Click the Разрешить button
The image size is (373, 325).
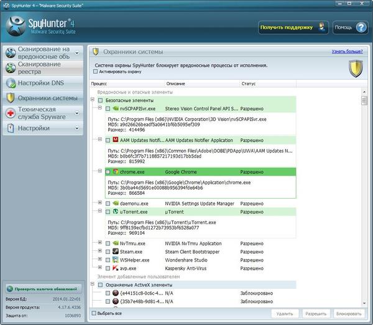(316, 314)
